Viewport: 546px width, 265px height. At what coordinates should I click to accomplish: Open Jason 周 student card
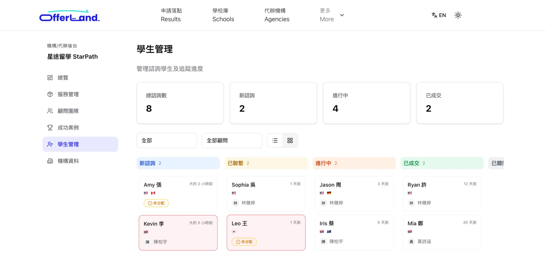(354, 194)
